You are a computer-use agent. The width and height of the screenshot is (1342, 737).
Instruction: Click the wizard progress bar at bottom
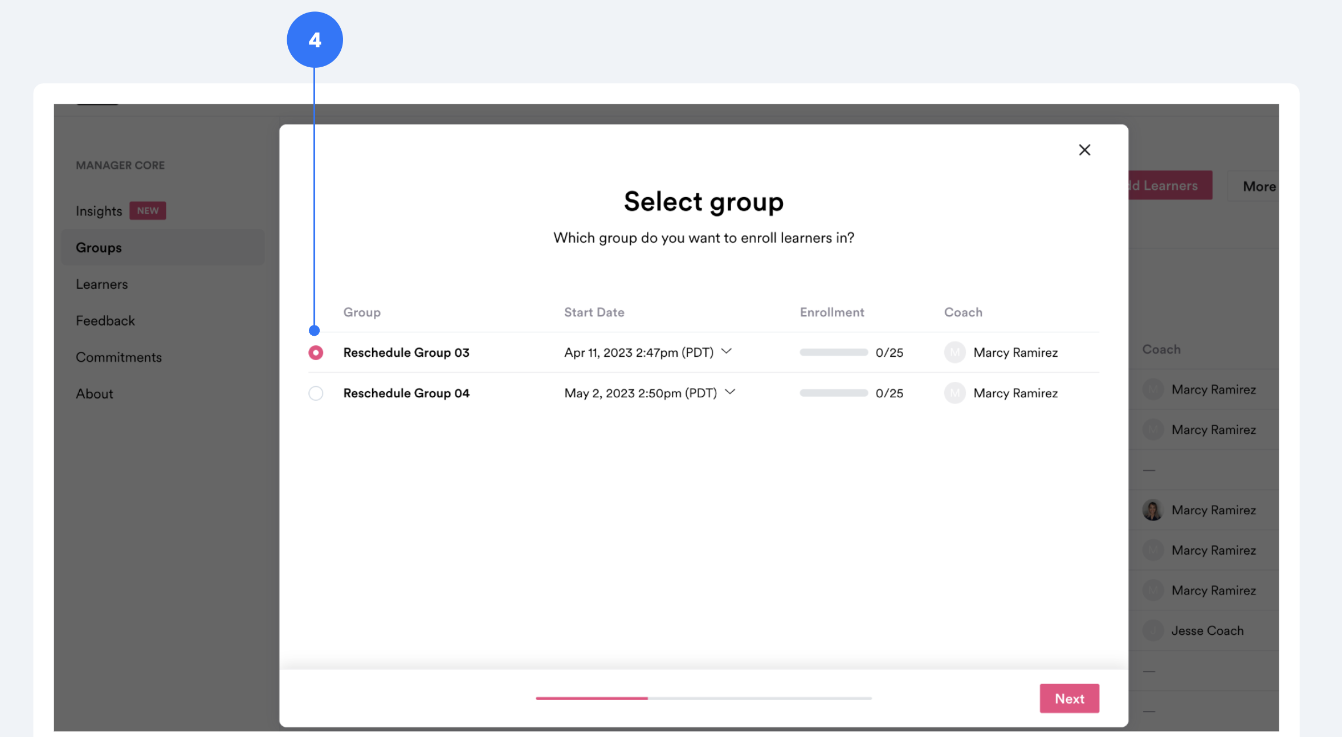[703, 698]
